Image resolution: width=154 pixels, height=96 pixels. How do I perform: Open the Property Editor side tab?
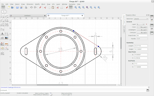pyautogui.click(x=124, y=20)
